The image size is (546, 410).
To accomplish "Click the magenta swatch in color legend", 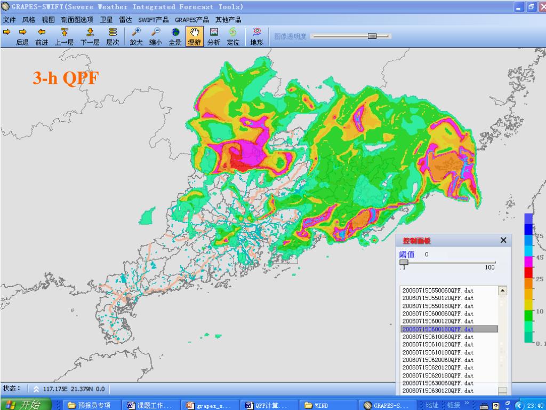I will point(528,262).
